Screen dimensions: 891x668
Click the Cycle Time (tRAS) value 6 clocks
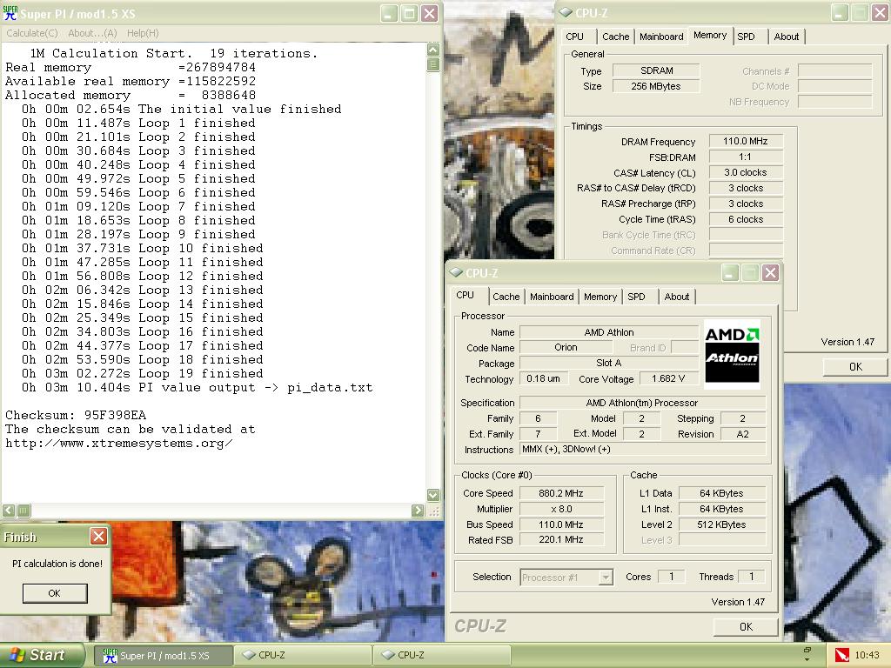745,219
